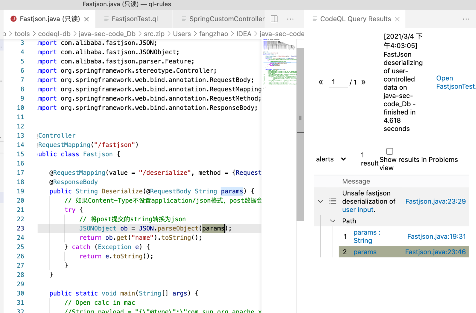Switch to SpringCustomController tab

coord(227,19)
